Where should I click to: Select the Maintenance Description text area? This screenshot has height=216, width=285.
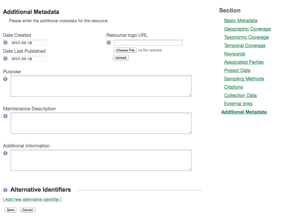(101, 123)
